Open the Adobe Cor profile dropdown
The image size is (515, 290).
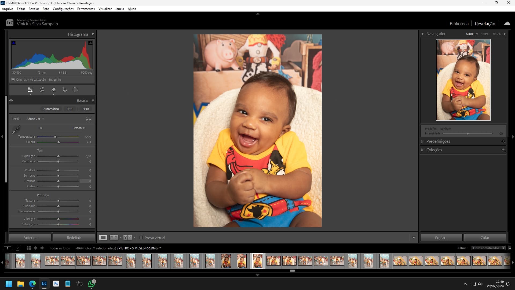coord(35,119)
